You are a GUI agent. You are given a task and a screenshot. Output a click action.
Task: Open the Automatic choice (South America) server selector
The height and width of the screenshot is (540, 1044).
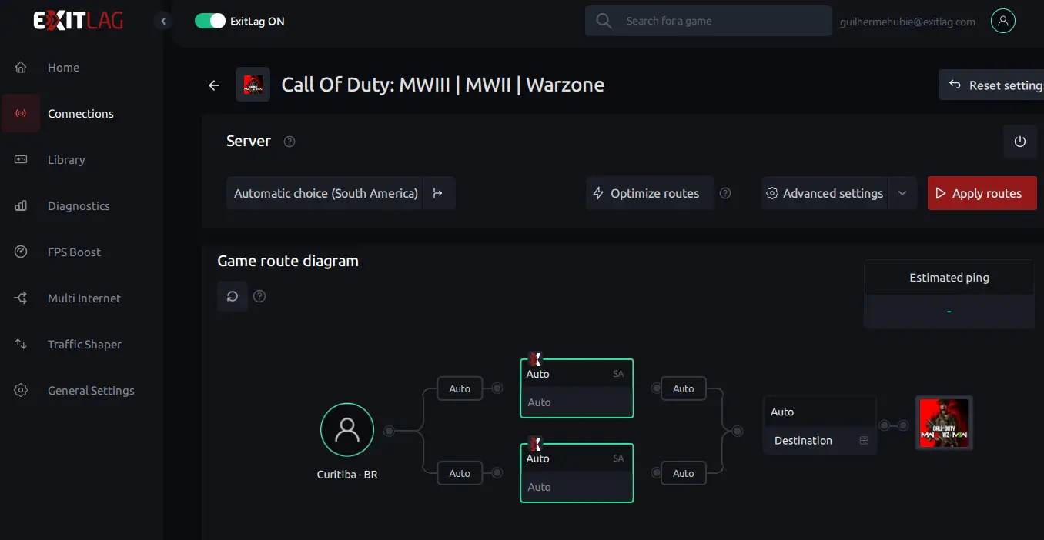tap(326, 193)
